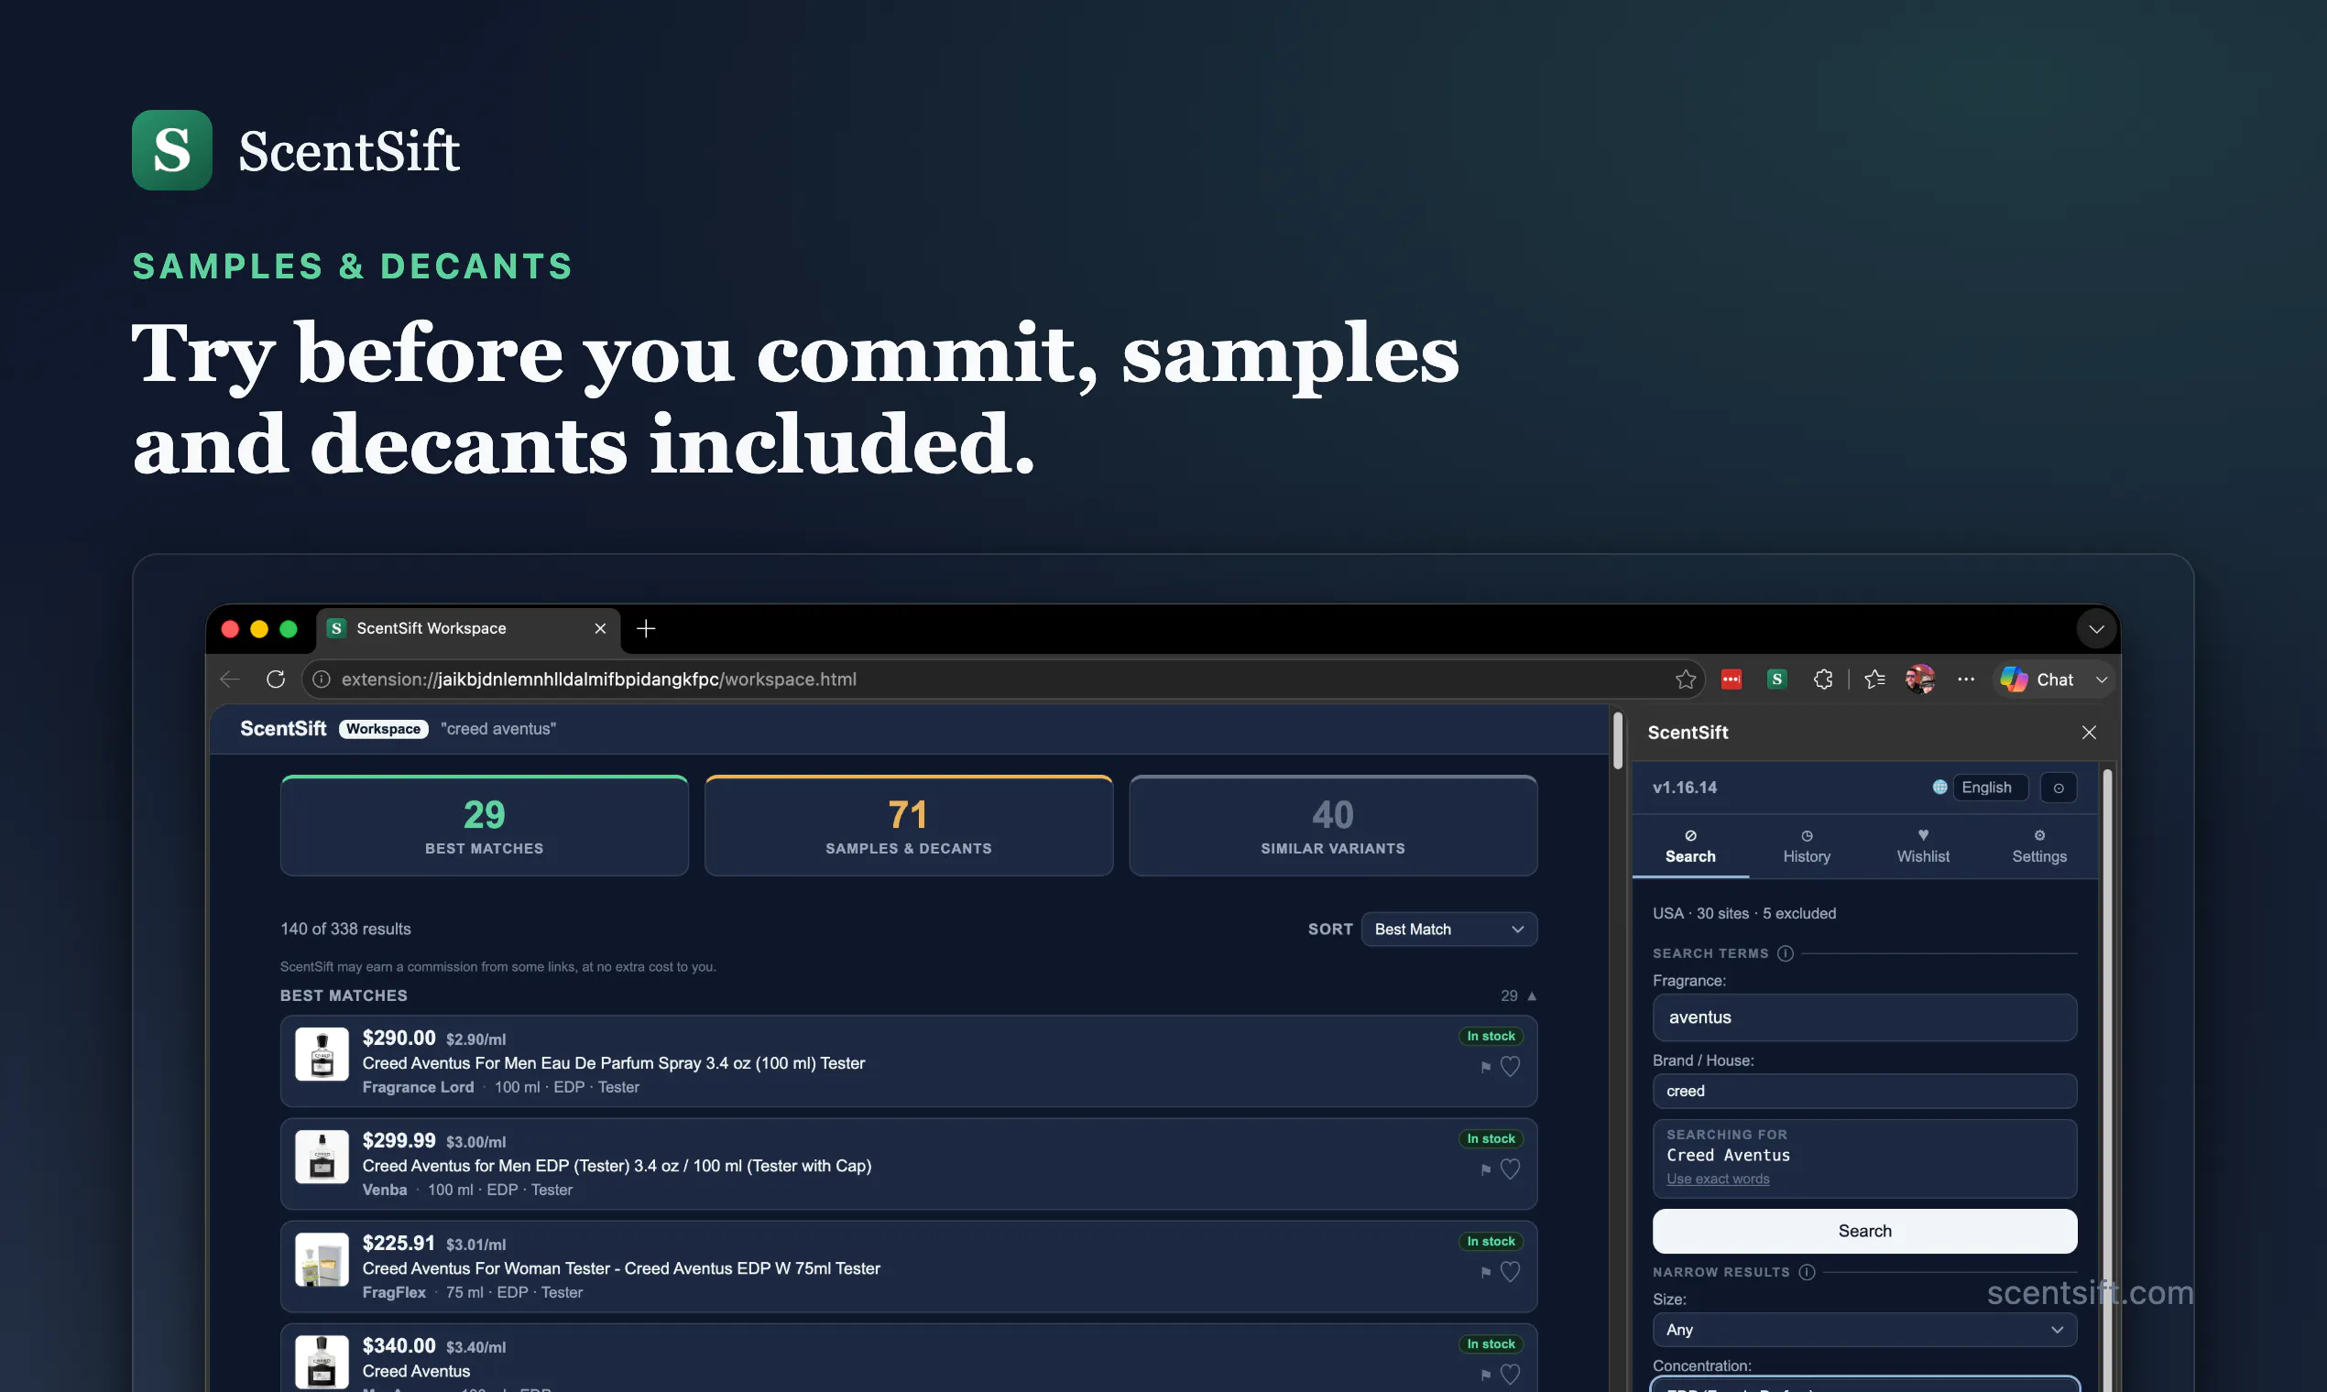This screenshot has height=1392, width=2327.
Task: Click the workspace vertical scrollbar
Action: click(1618, 741)
